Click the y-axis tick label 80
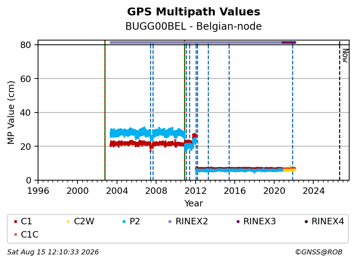The width and height of the screenshot is (356, 263). tap(25, 45)
